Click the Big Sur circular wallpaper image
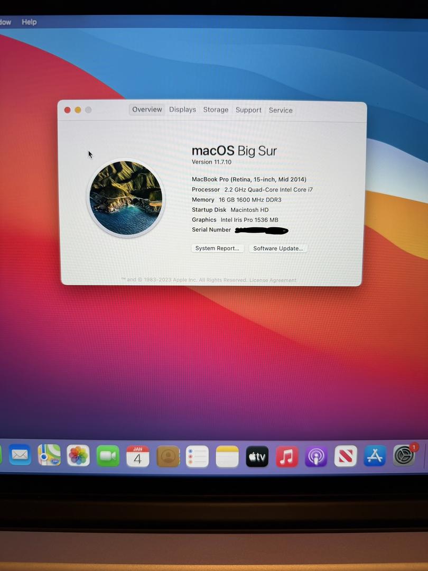The width and height of the screenshot is (428, 571). [126, 198]
